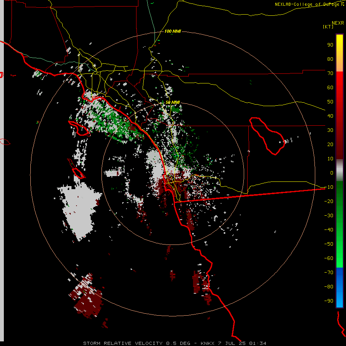Click the -40 value on velocity scale
This screenshot has height=346, width=346.
329,230
